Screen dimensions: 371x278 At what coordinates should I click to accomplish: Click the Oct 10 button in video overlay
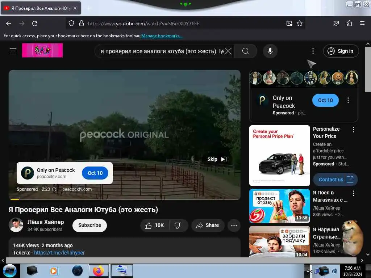pos(95,173)
